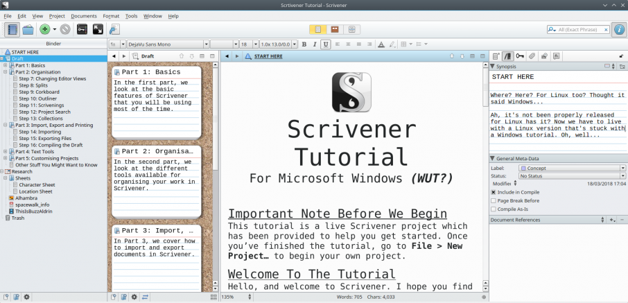Image resolution: width=628 pixels, height=303 pixels.
Task: Align text right
Action: [x=369, y=44]
